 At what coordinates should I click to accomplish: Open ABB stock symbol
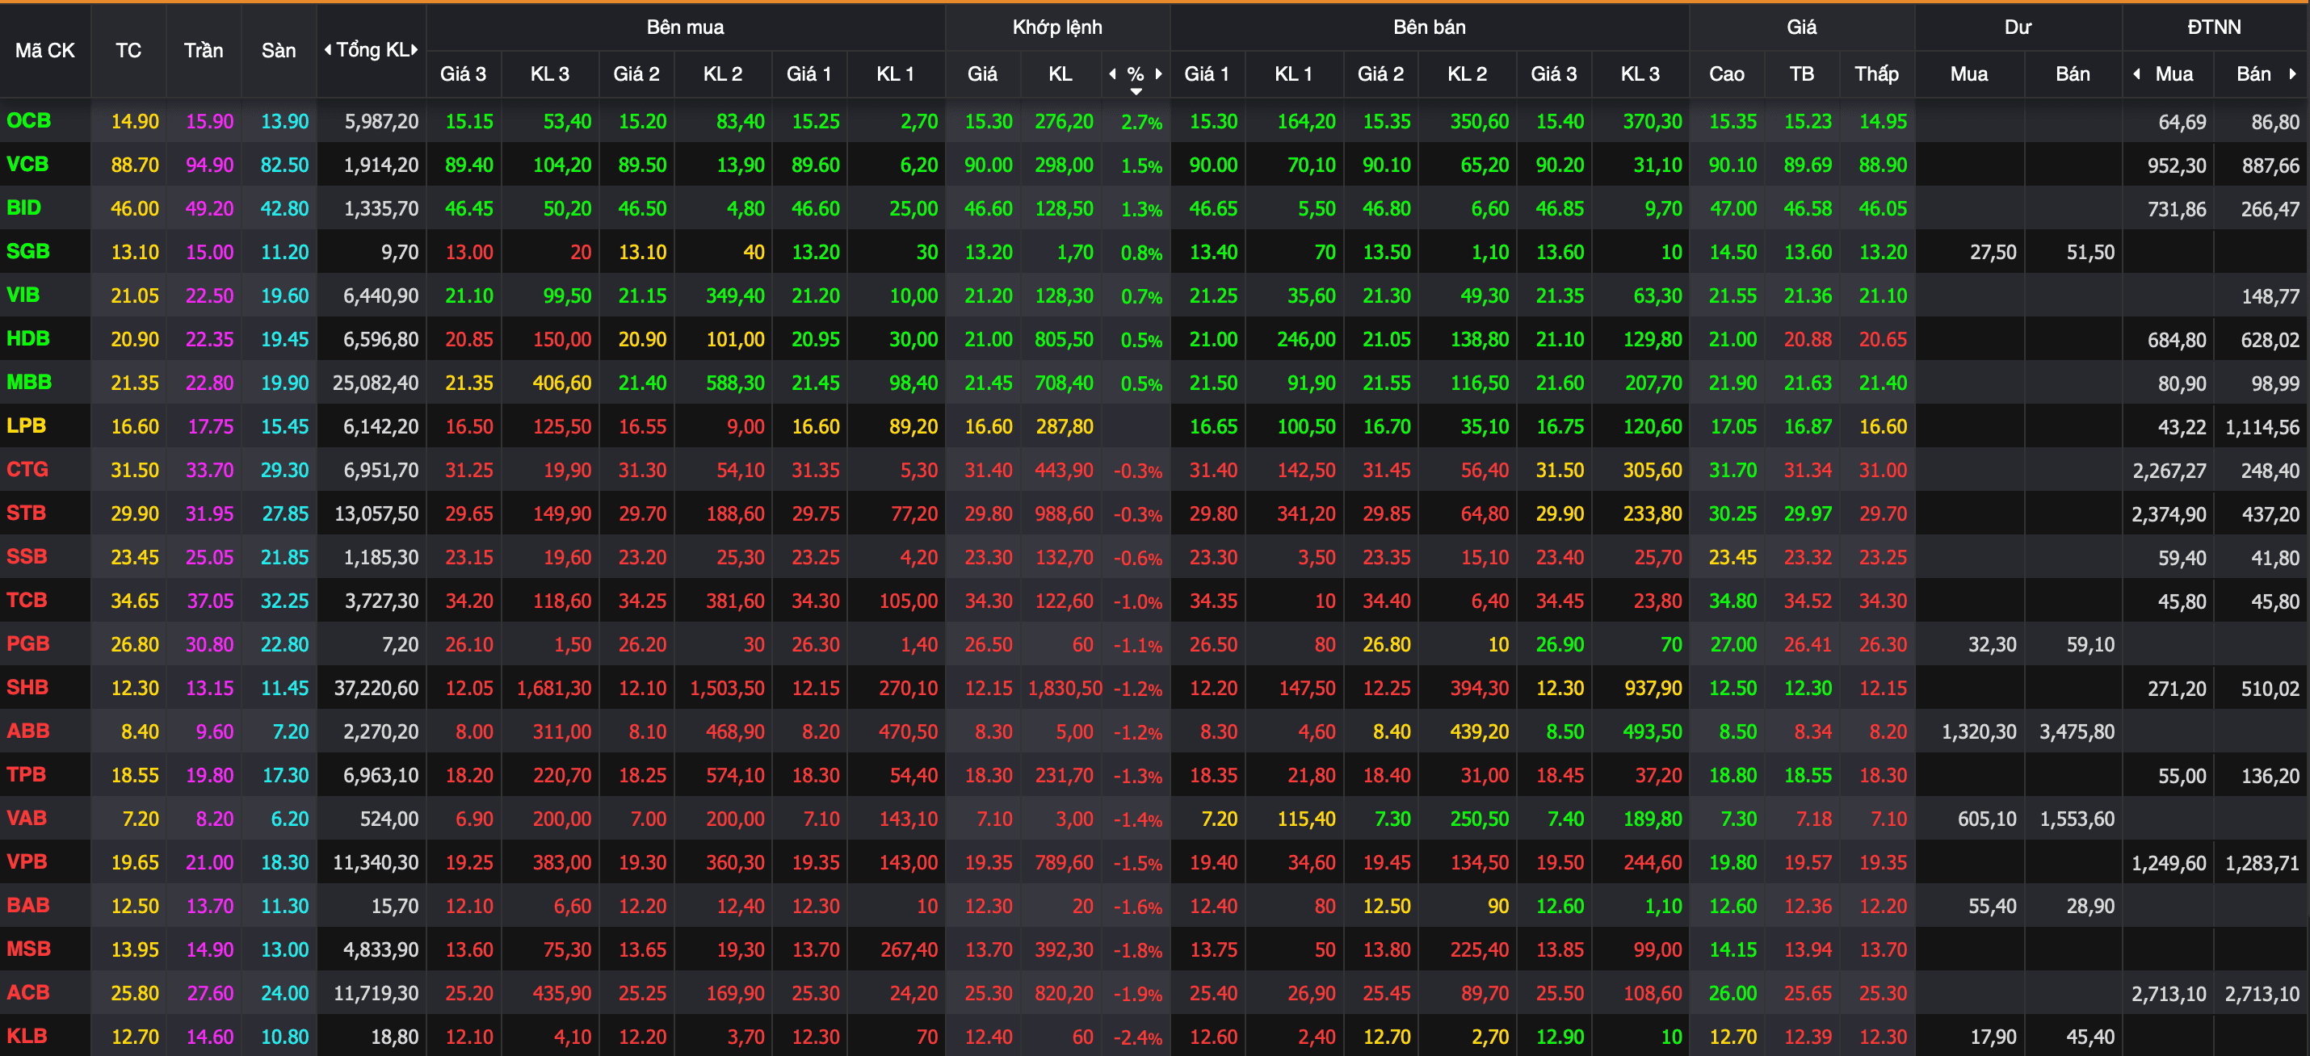[x=27, y=731]
